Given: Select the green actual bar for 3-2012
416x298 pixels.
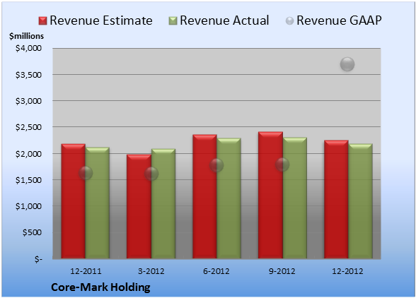Looking at the screenshot, I should (x=163, y=203).
